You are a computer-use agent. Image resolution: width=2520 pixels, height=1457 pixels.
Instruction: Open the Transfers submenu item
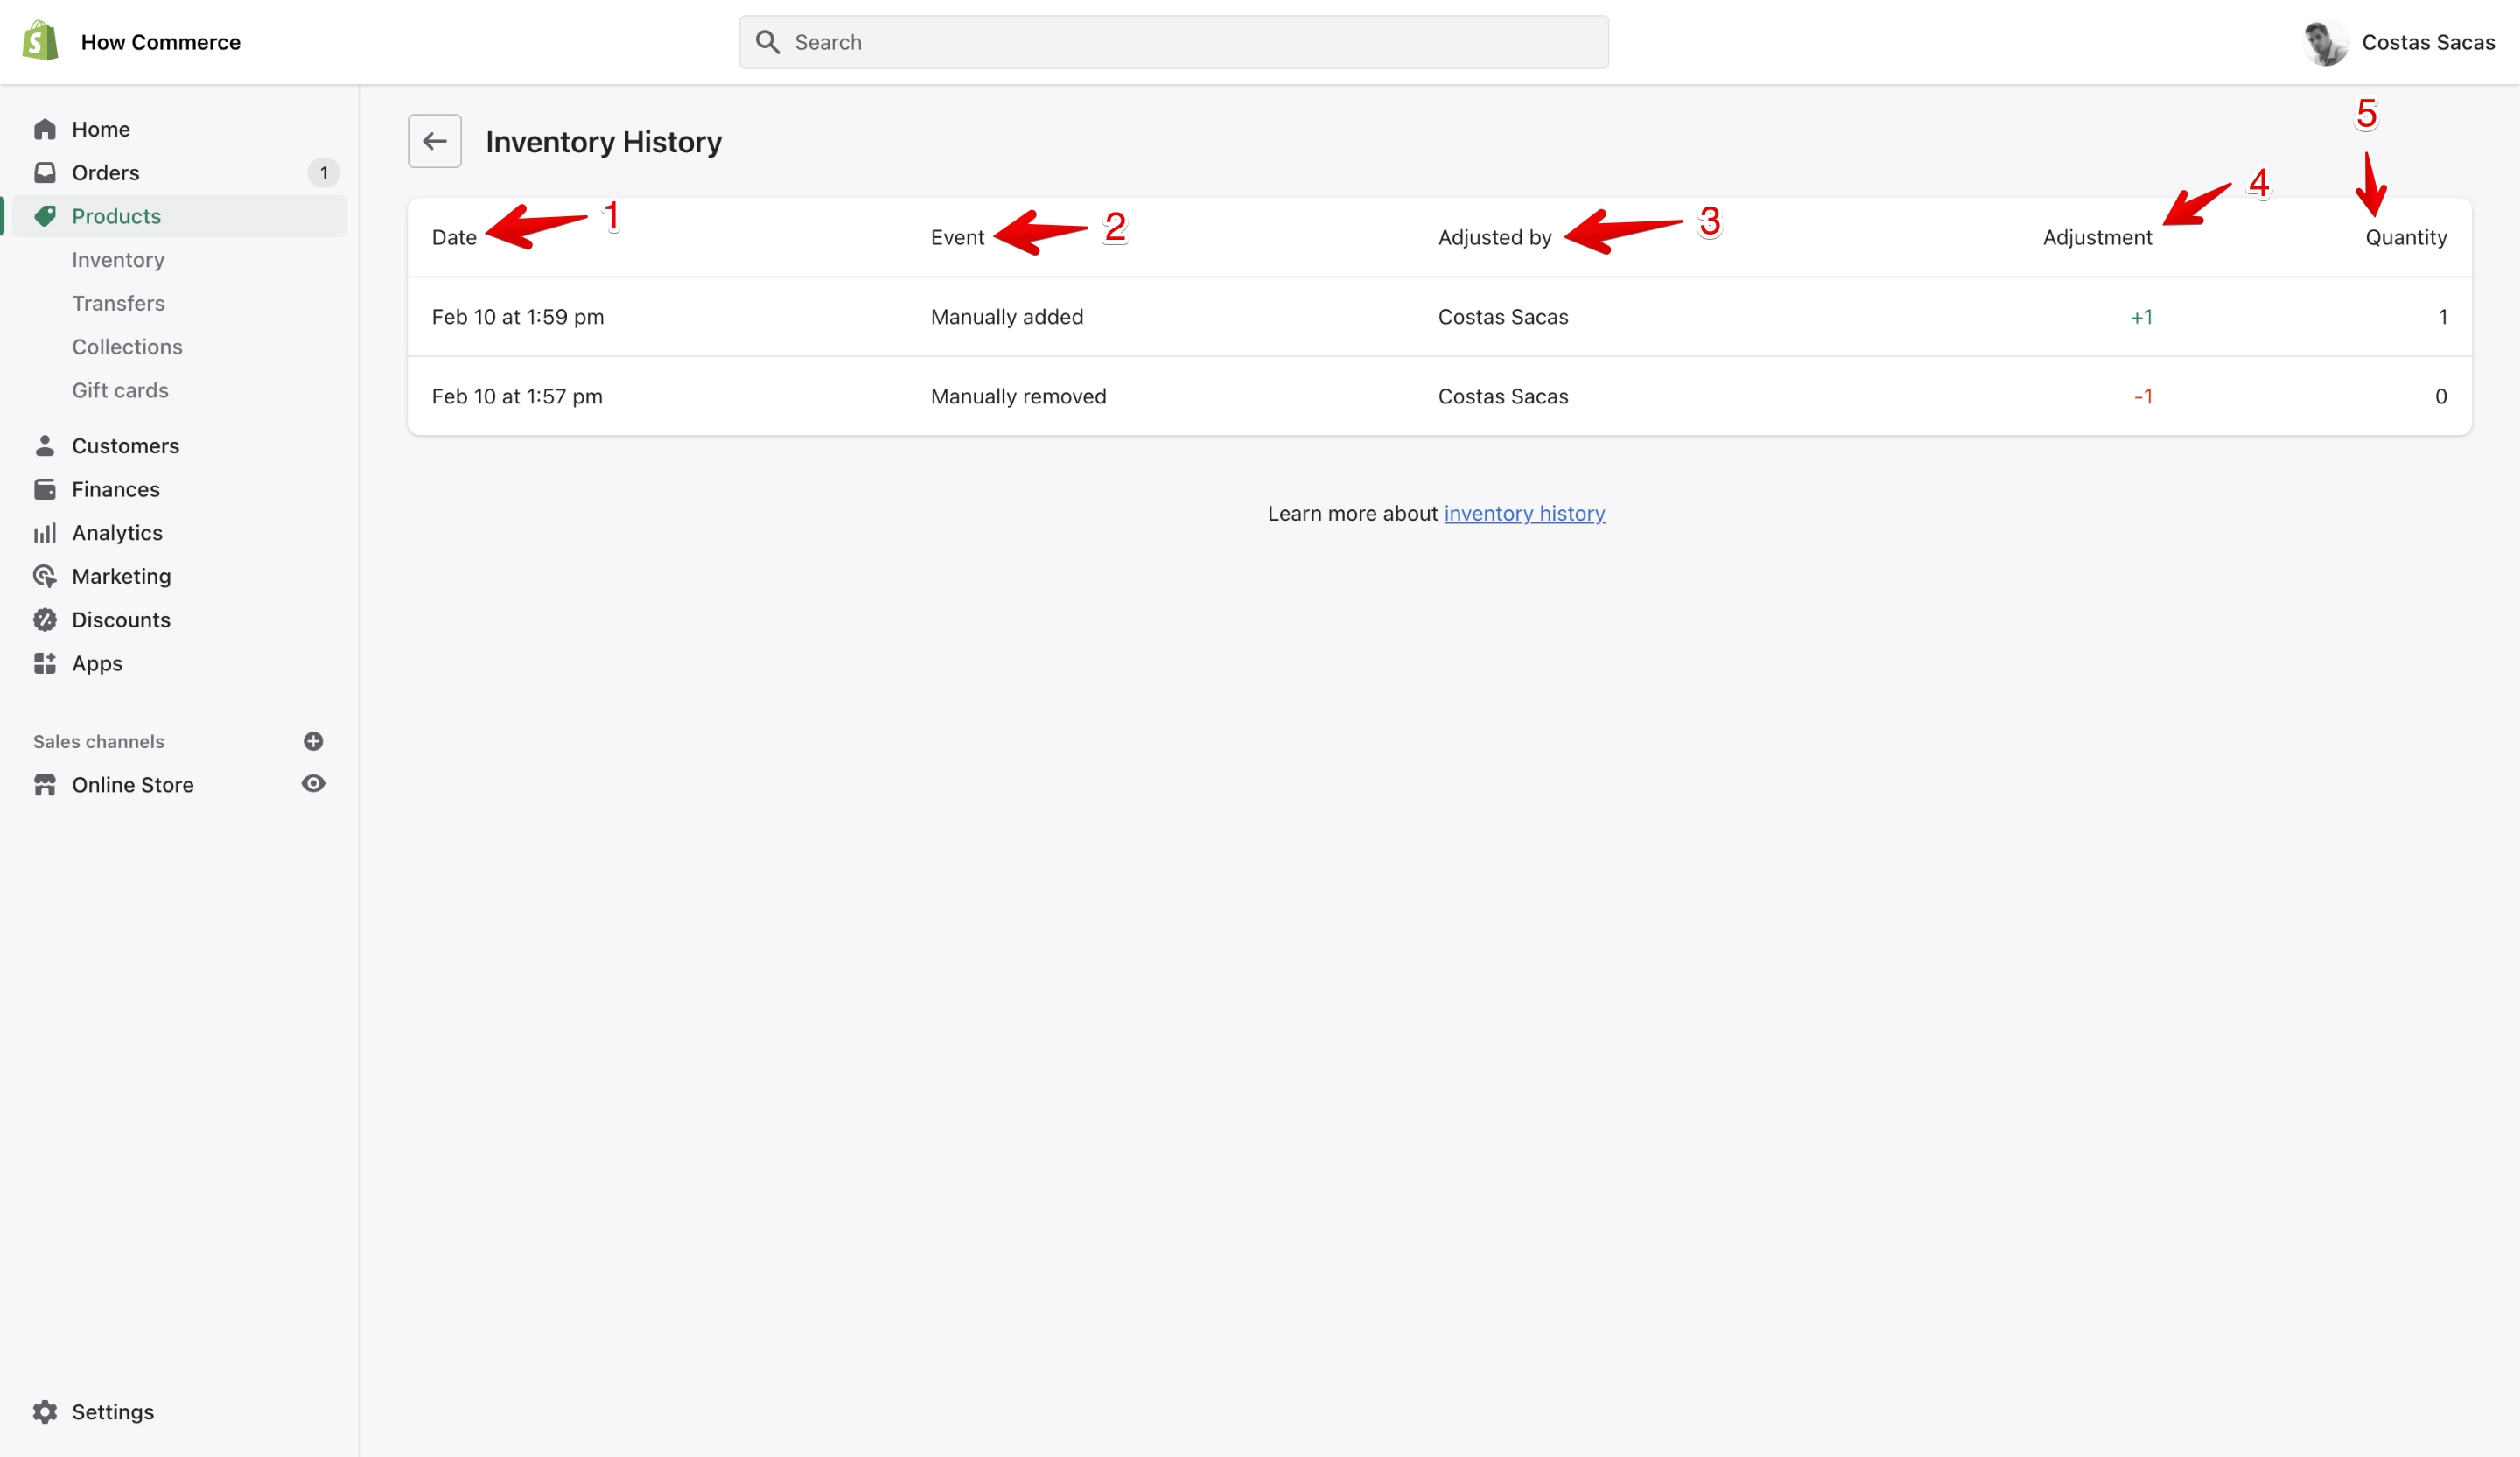click(x=118, y=303)
